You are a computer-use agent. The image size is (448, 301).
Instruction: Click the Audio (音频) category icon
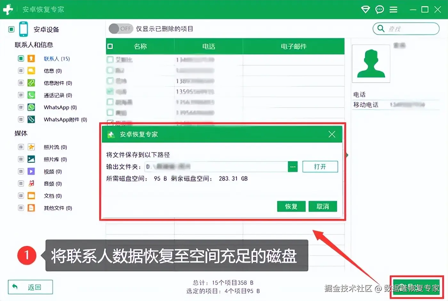[x=31, y=183]
